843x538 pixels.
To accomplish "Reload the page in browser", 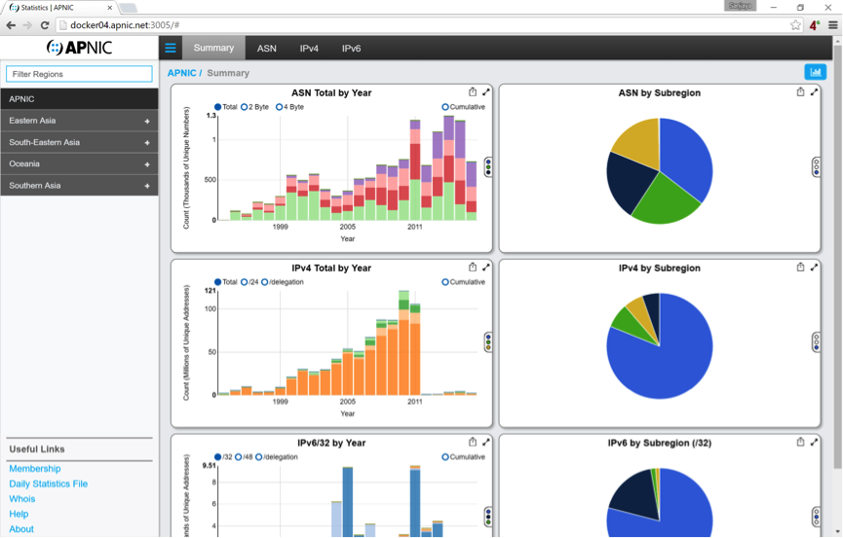I will (x=45, y=25).
